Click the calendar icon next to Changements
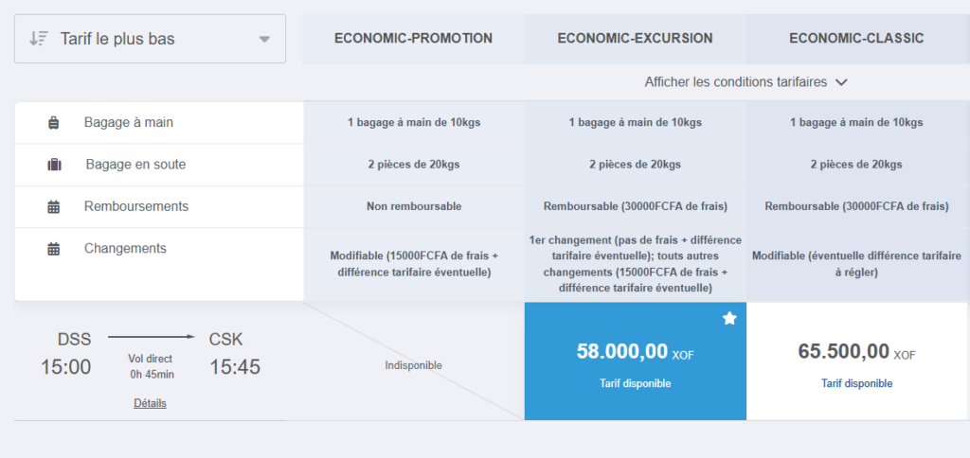970x458 pixels. 54,249
